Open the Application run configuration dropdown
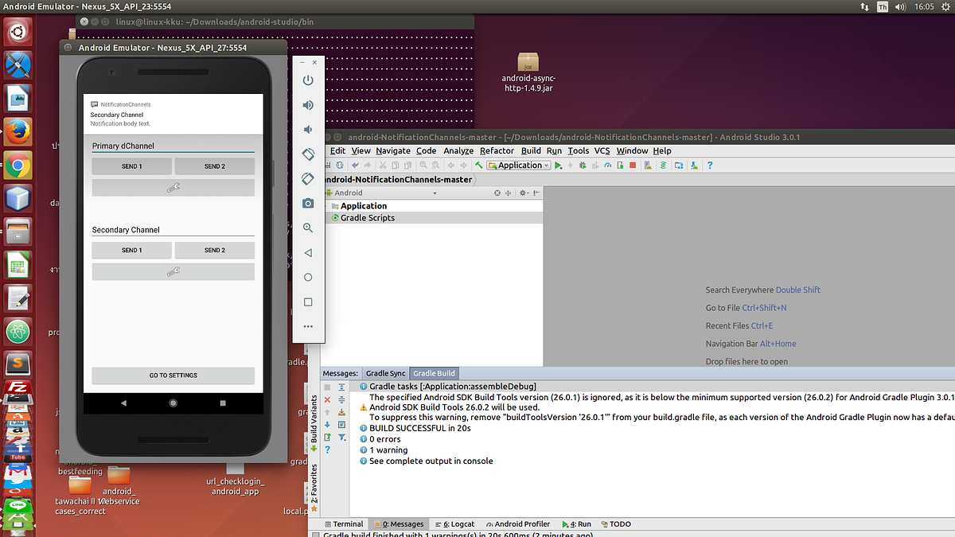 tap(519, 165)
